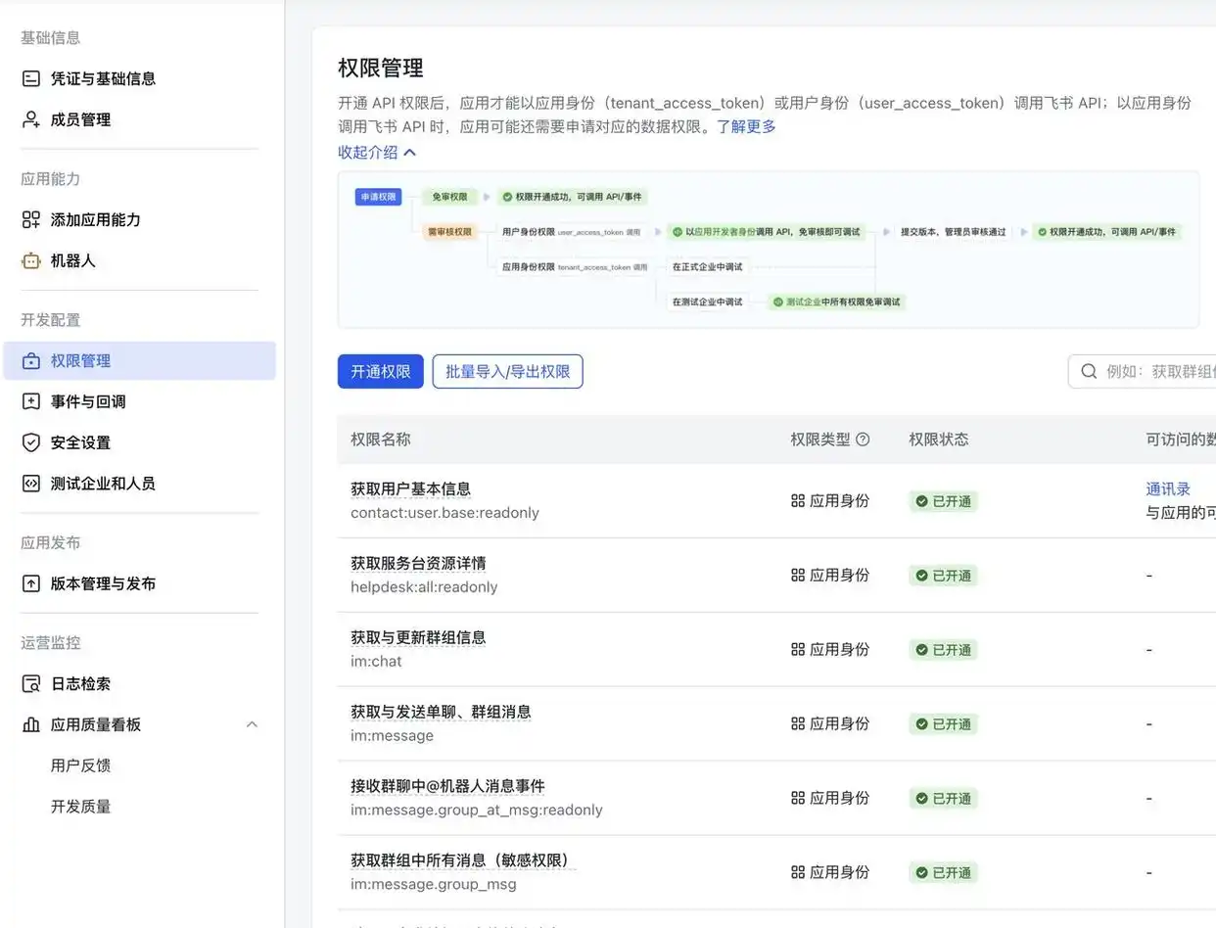Click the 成员管理 people icon
Screen dimensions: 1216x928
coord(28,119)
